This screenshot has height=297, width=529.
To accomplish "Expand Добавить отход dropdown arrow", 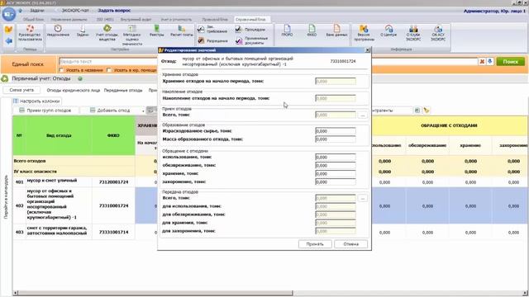I will click(x=143, y=111).
